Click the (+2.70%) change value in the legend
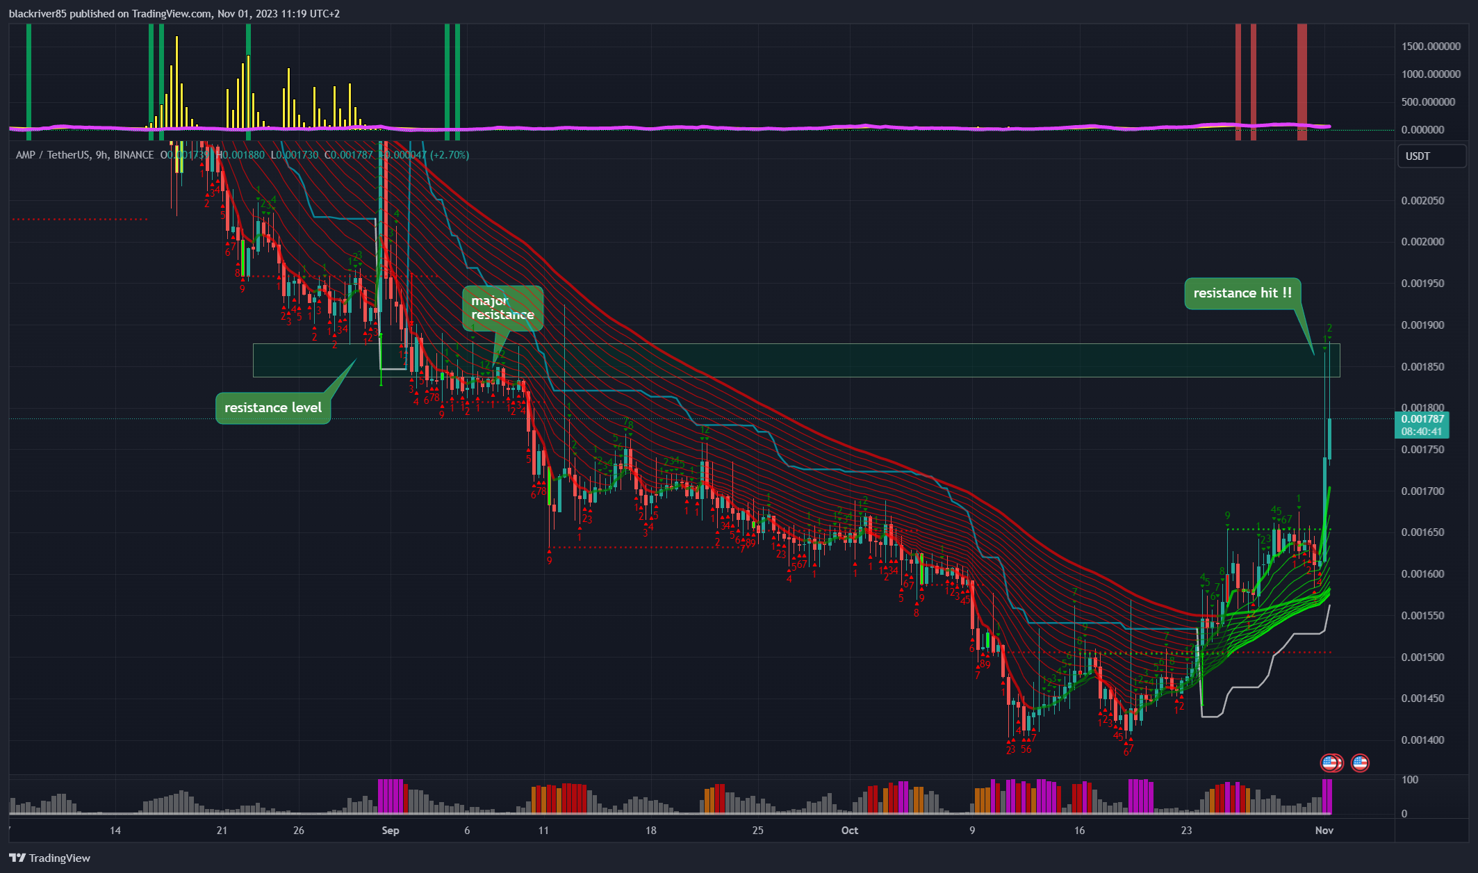This screenshot has height=873, width=1478. point(450,155)
